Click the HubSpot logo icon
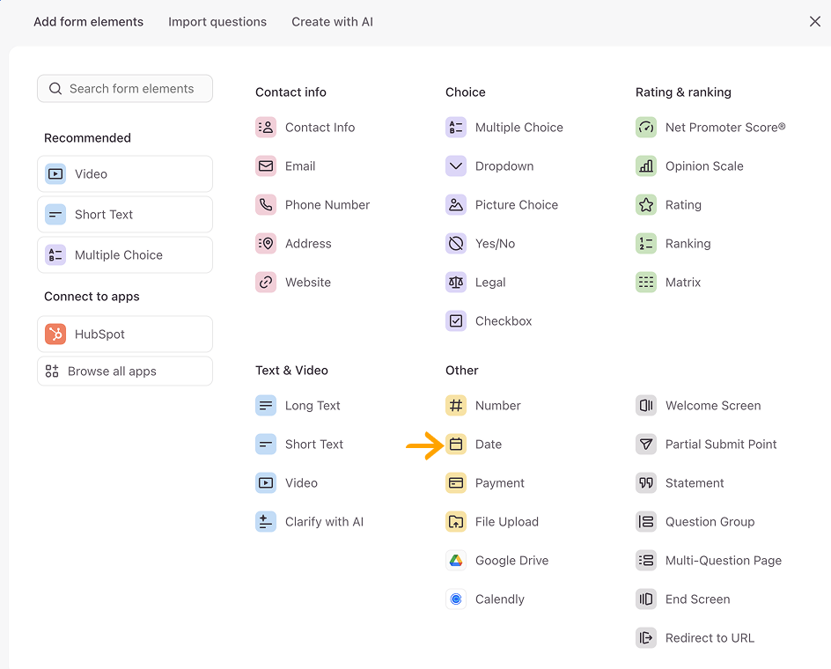This screenshot has width=831, height=669. click(x=55, y=334)
